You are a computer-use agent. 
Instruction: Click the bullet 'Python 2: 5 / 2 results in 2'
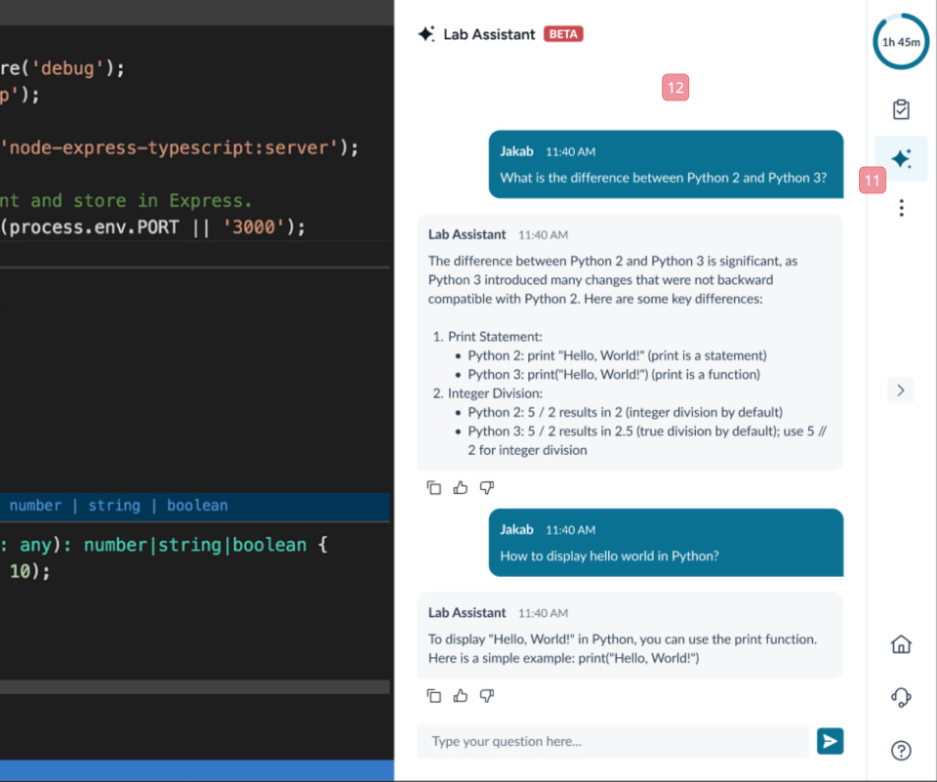point(625,413)
